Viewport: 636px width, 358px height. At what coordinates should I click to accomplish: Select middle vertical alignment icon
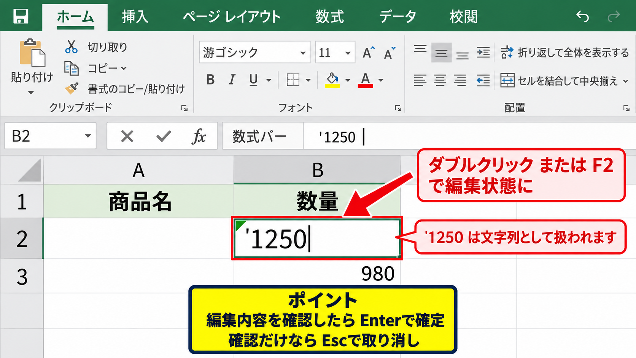click(441, 53)
